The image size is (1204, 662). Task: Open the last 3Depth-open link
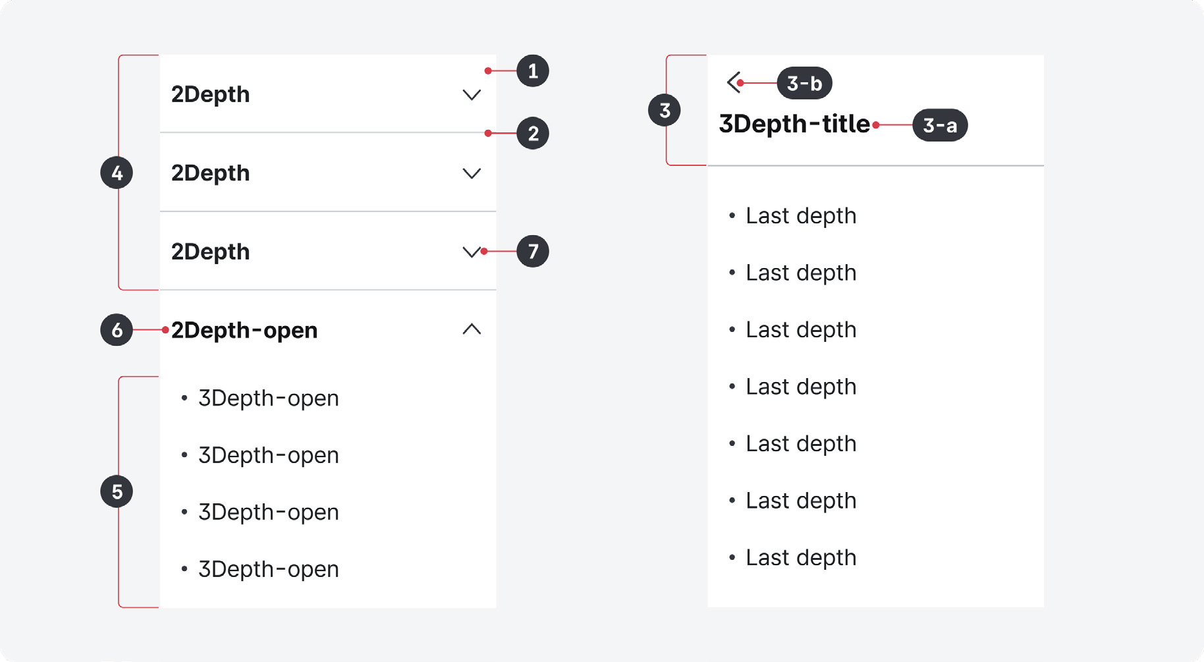pyautogui.click(x=269, y=568)
